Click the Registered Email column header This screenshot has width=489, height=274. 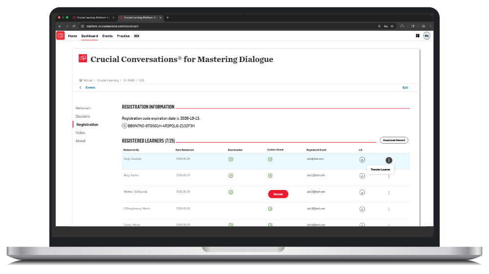[316, 150]
